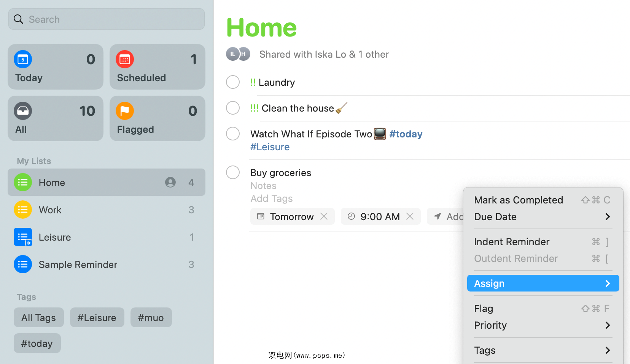The height and width of the screenshot is (364, 630).
Task: Check off the Buy groceries reminder
Action: click(233, 172)
